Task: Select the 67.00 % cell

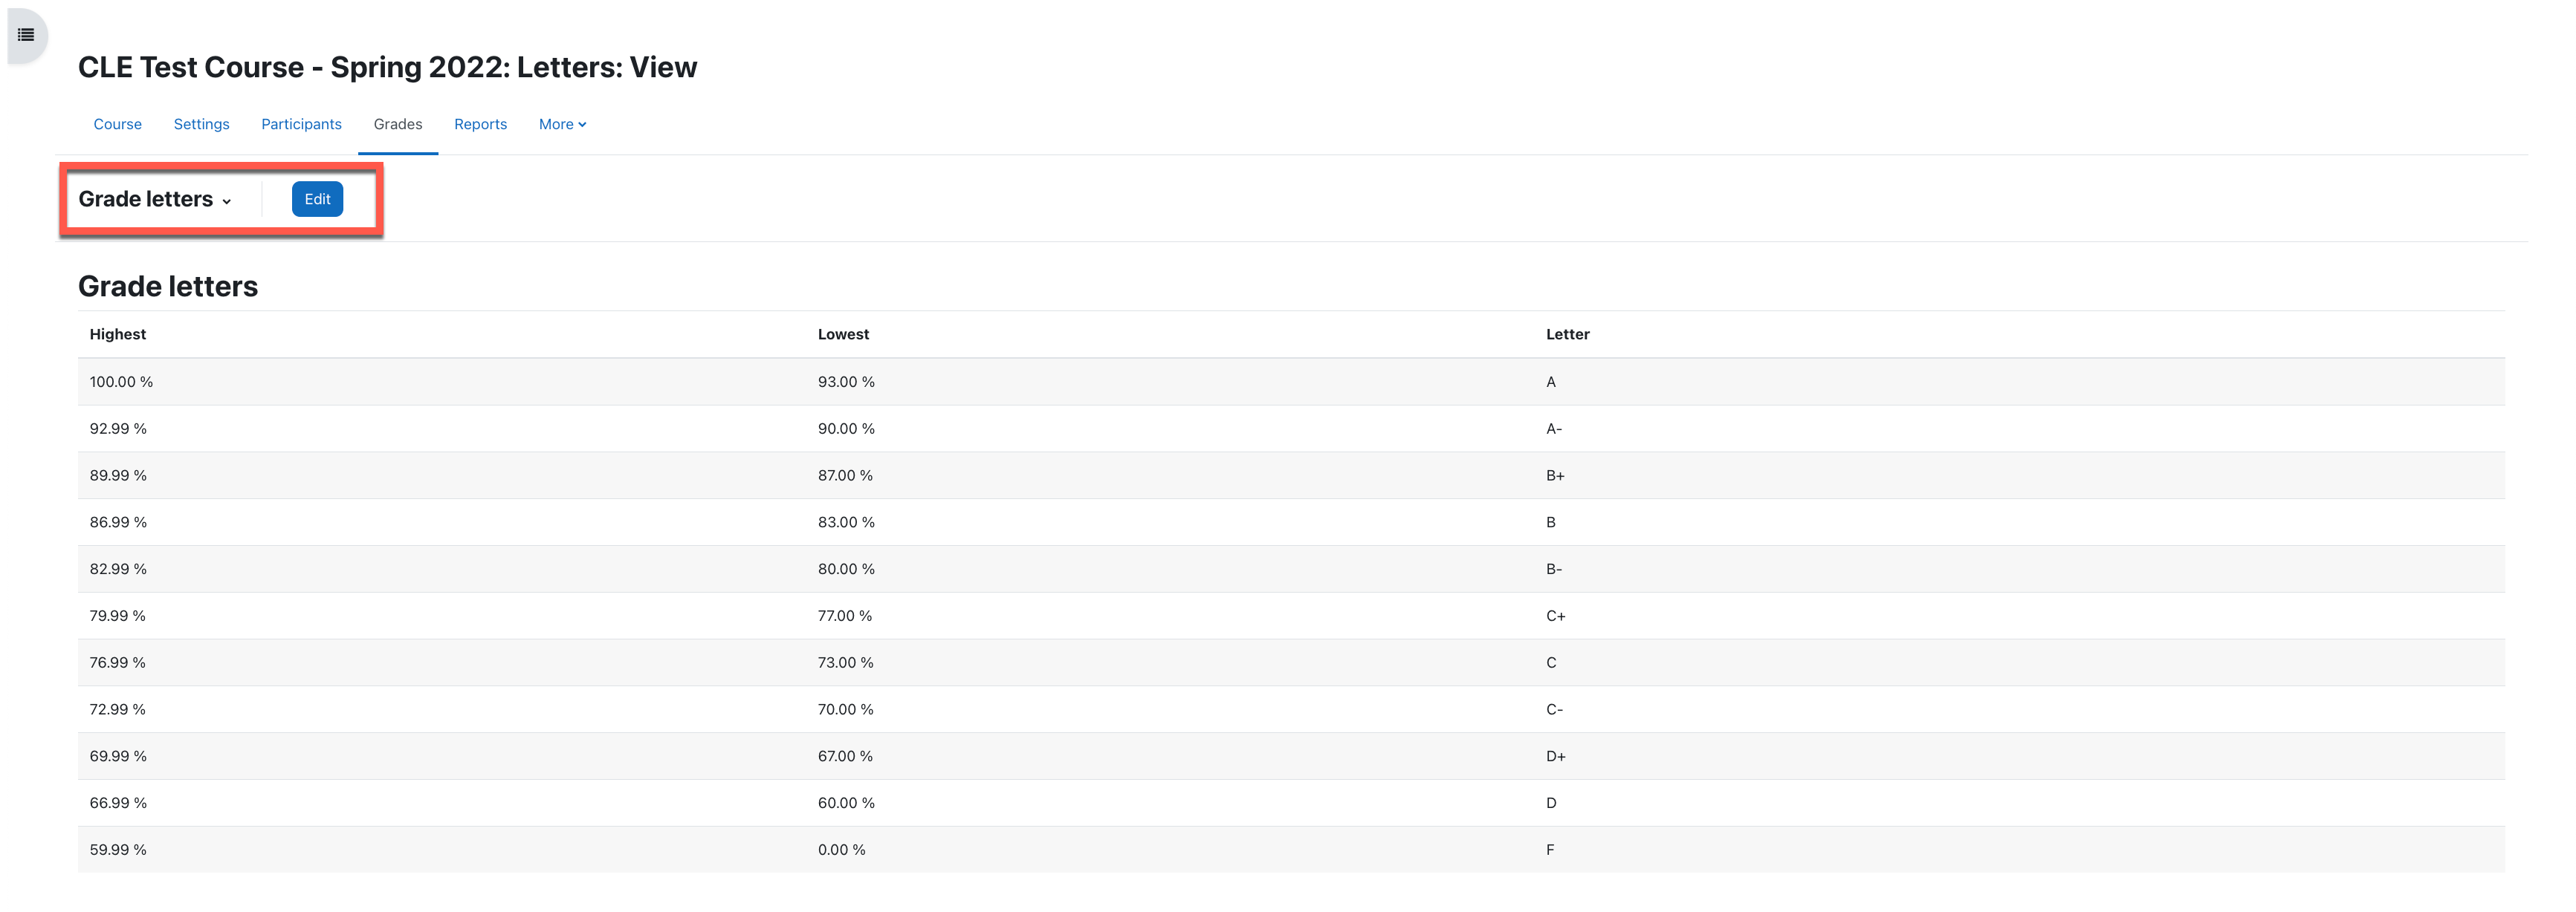Action: point(845,758)
